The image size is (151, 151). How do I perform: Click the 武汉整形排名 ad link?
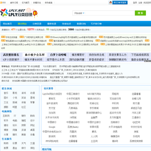click(11, 55)
